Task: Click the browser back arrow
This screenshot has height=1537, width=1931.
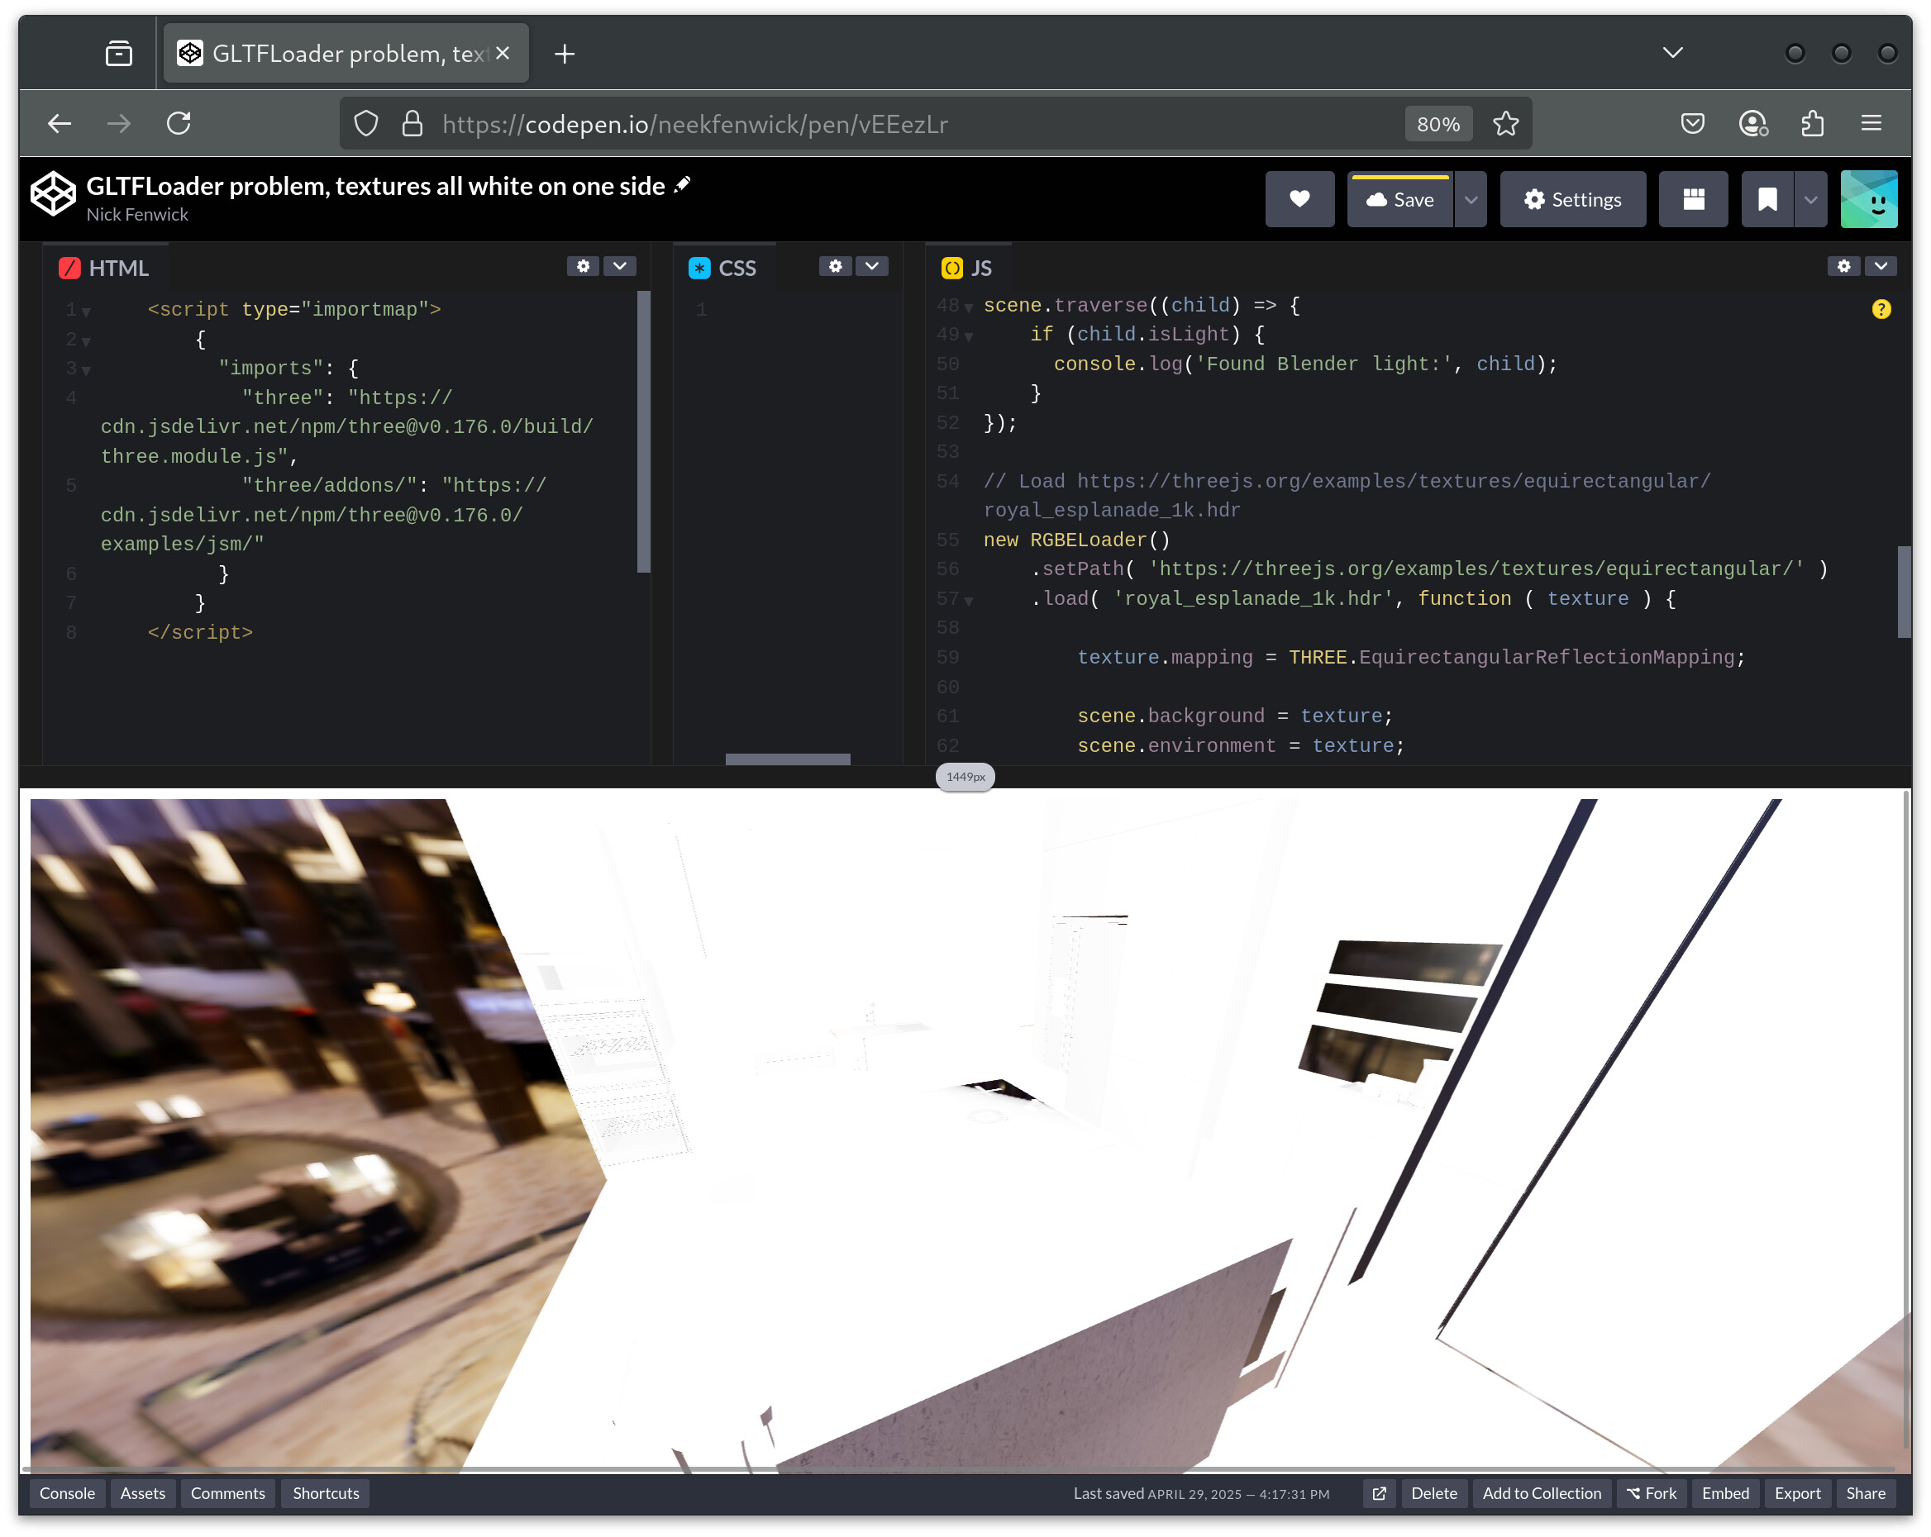Action: tap(60, 123)
